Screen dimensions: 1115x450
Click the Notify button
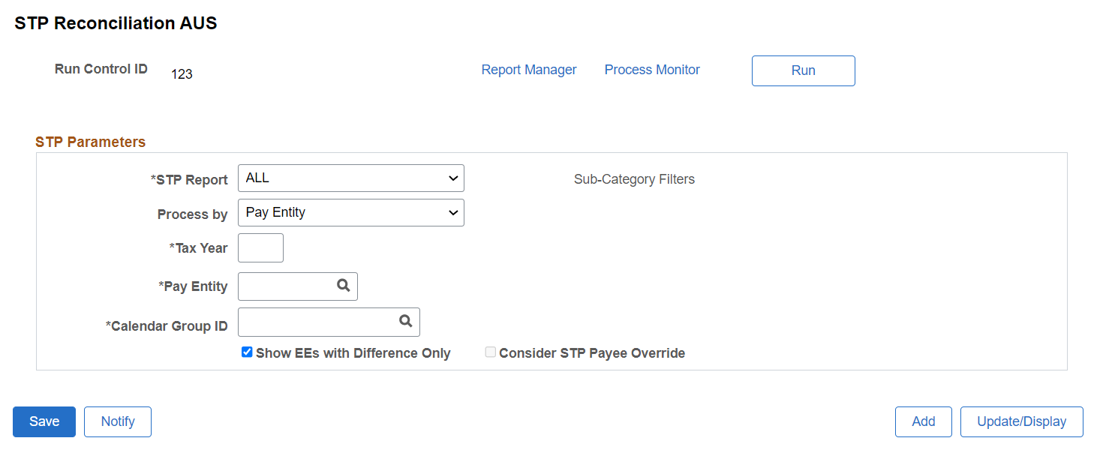pyautogui.click(x=118, y=421)
